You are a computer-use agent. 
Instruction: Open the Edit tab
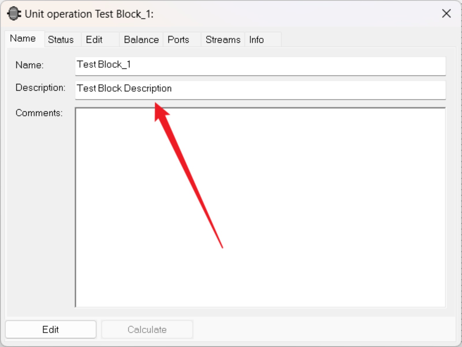tap(94, 40)
